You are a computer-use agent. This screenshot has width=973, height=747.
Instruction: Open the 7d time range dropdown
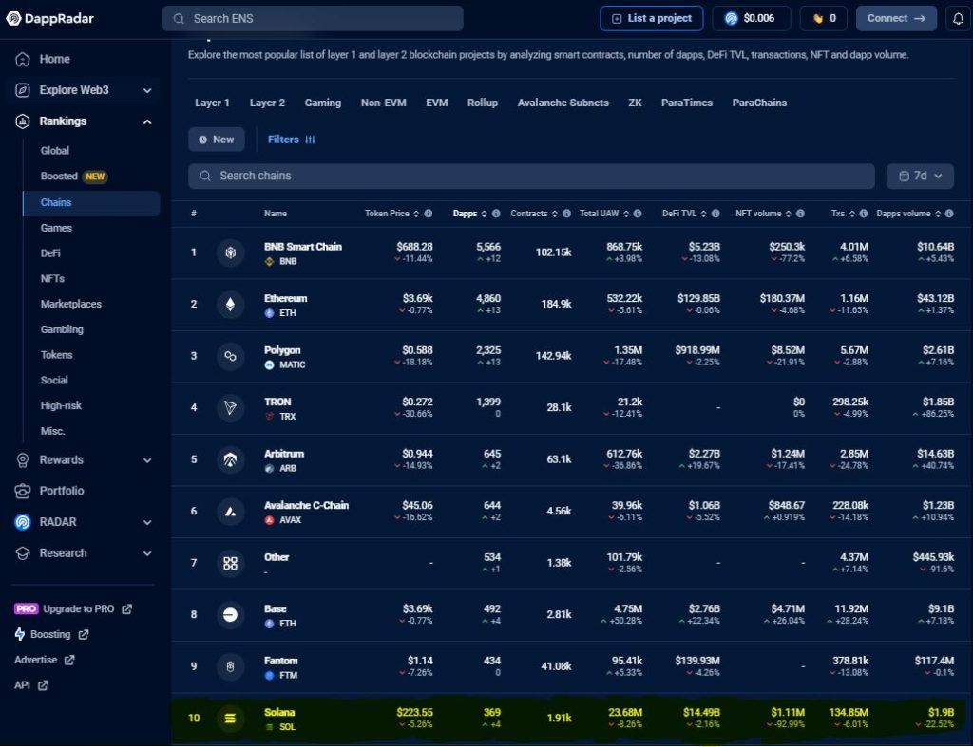click(x=919, y=176)
